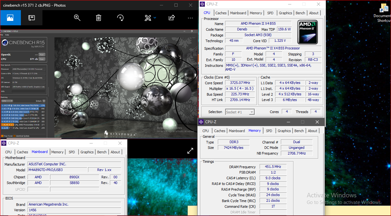This screenshot has width=391, height=216.
Task: Select SPD tab in the Mainboard CPU-Z window
Action: click(x=72, y=152)
